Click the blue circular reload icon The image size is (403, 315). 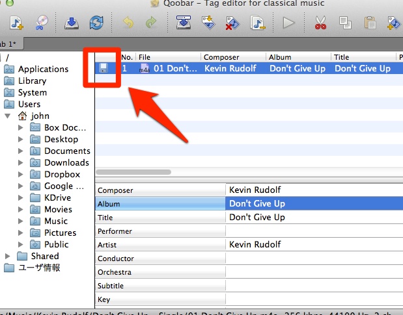96,23
